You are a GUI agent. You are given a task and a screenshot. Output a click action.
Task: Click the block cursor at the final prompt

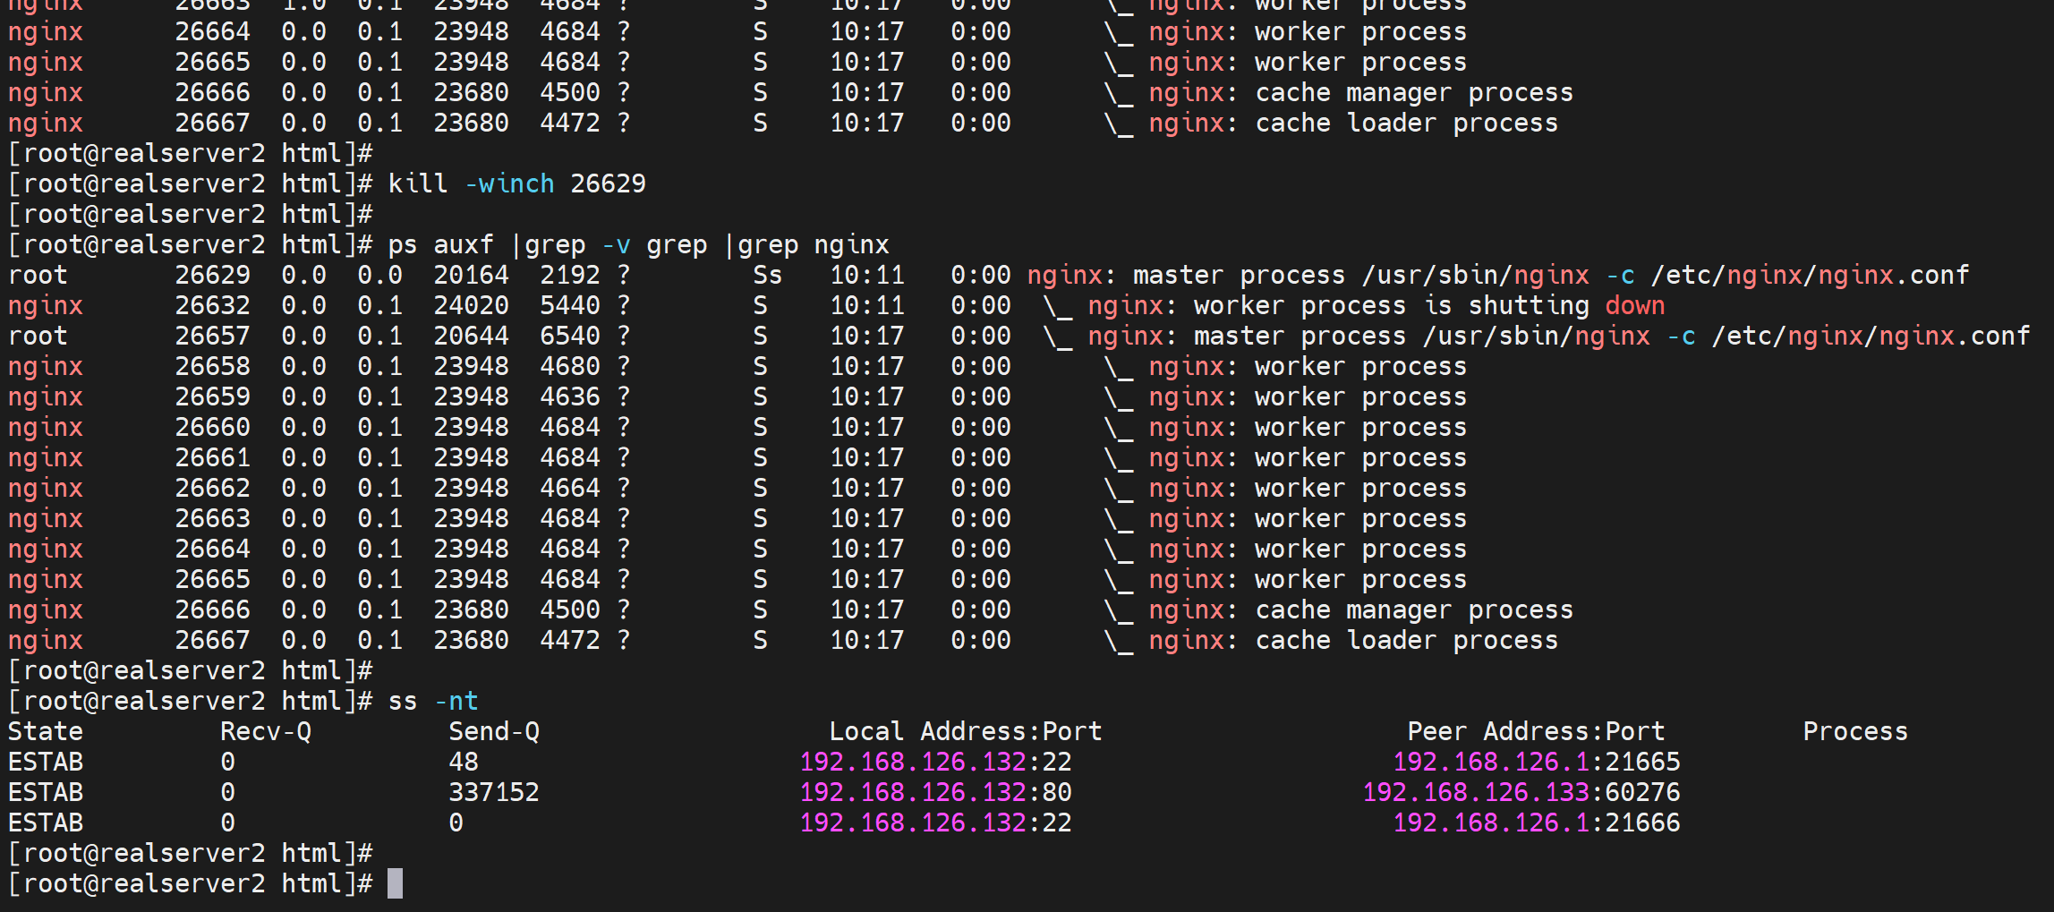(395, 883)
